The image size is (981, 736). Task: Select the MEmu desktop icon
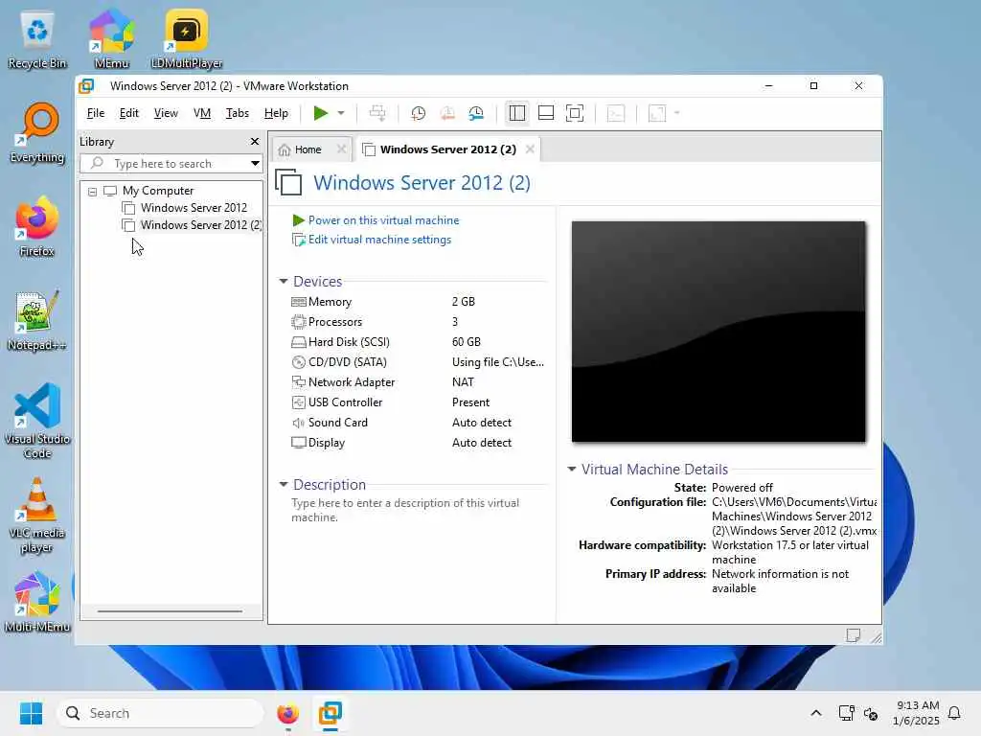(x=111, y=39)
